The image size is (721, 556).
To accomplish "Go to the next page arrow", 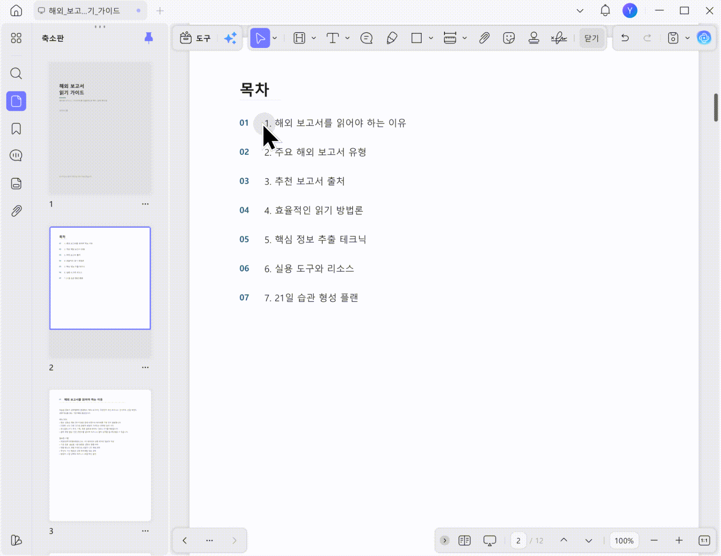I will point(589,541).
